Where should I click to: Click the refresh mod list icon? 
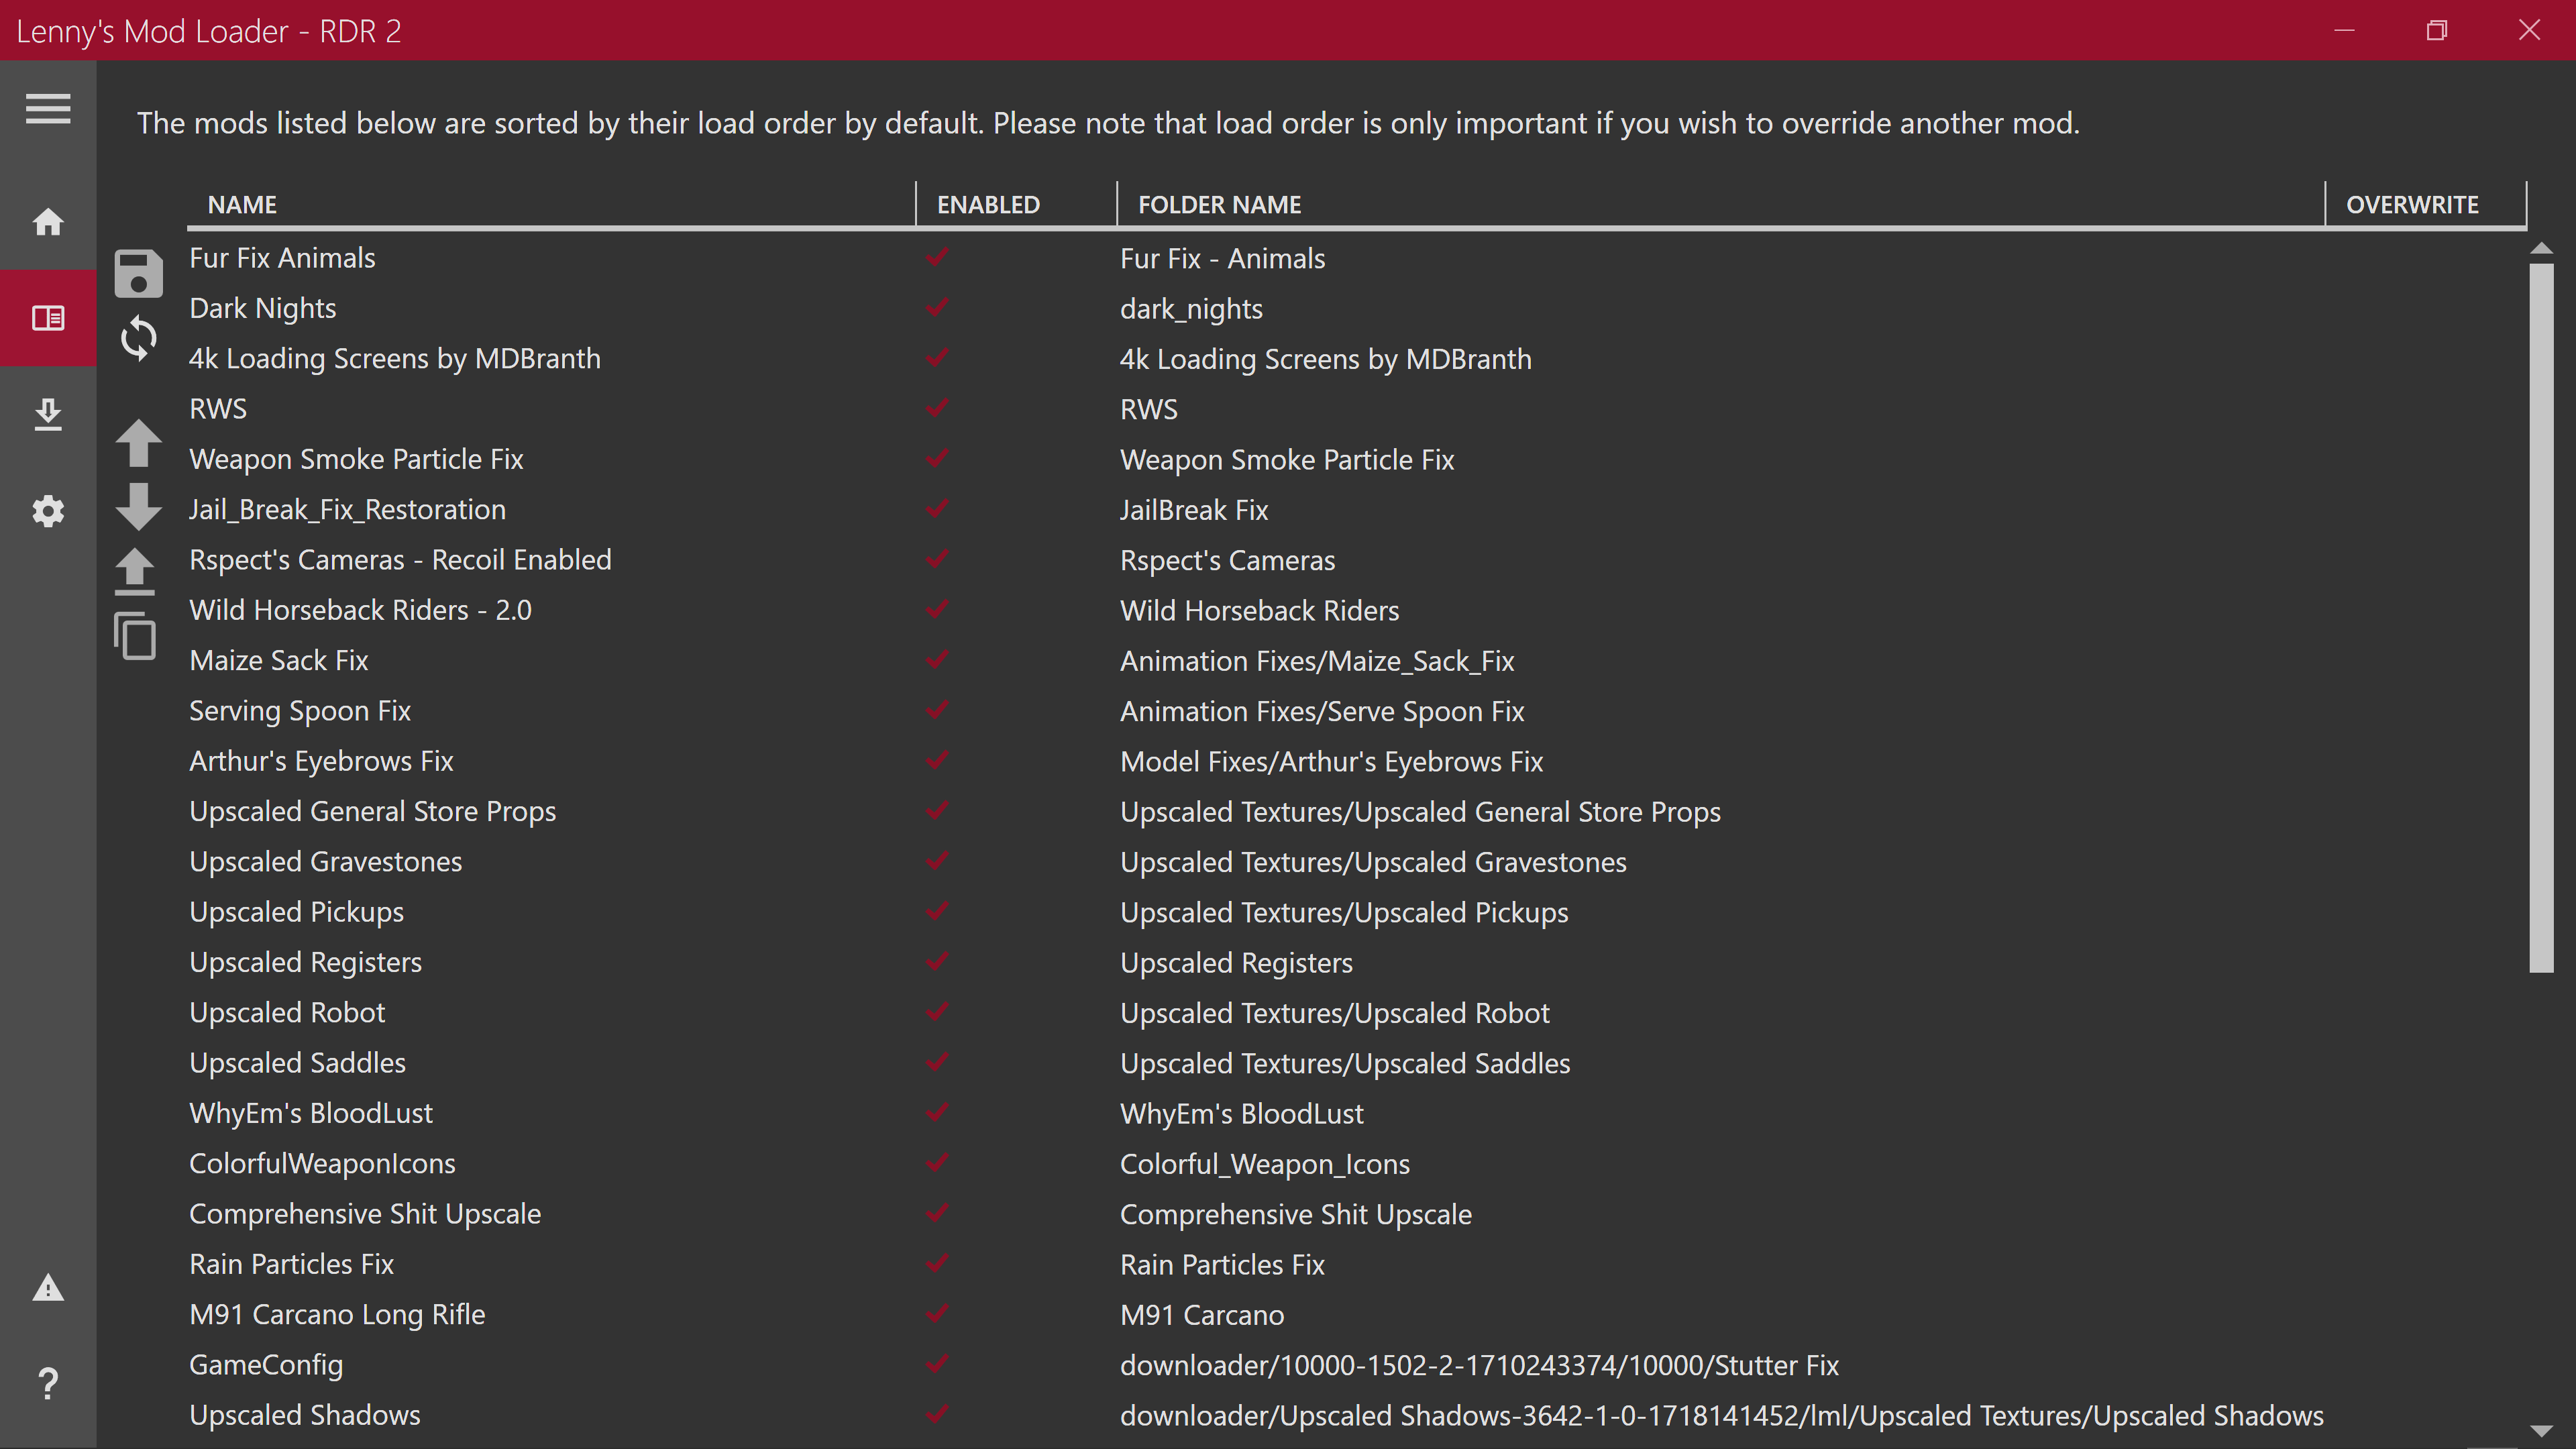coord(138,338)
